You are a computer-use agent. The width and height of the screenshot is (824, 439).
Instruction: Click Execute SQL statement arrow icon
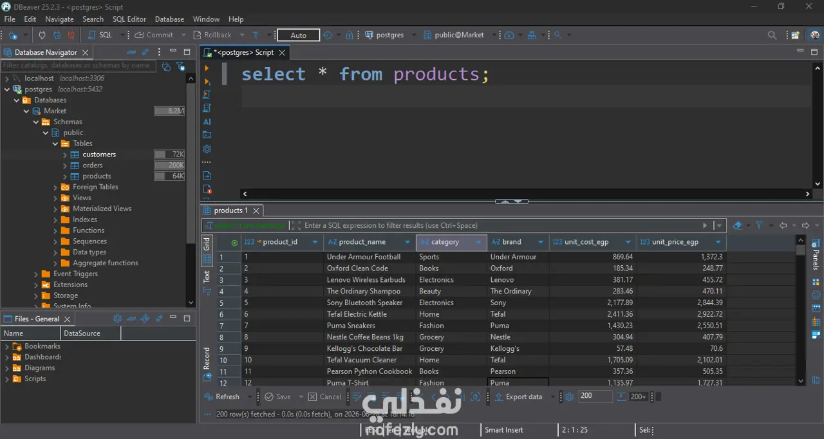[x=207, y=68]
